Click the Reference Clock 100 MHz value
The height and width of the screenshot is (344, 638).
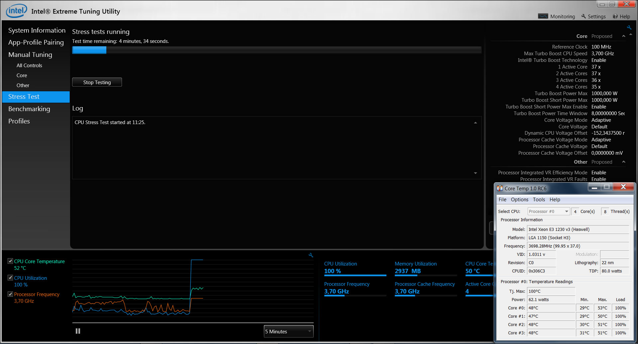click(x=601, y=47)
